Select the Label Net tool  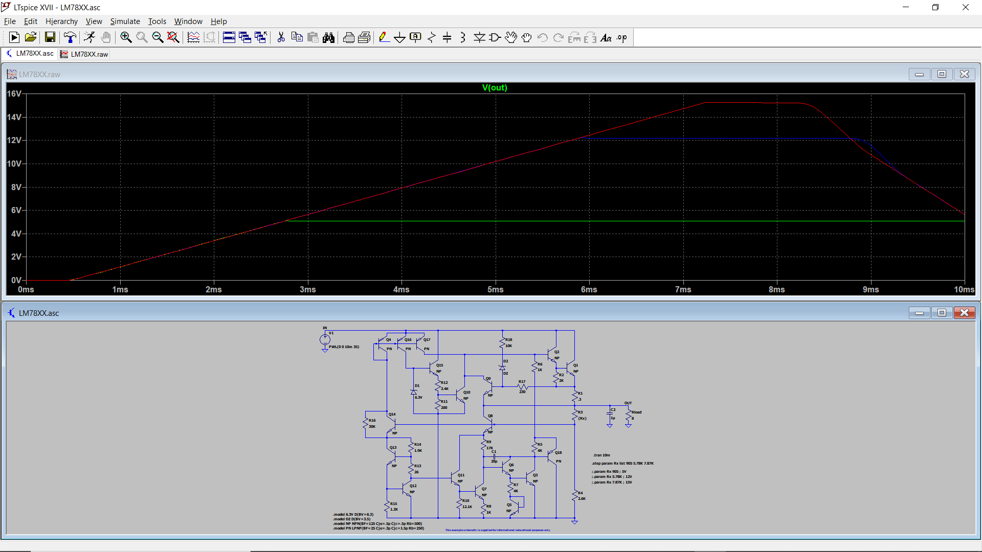pyautogui.click(x=416, y=37)
